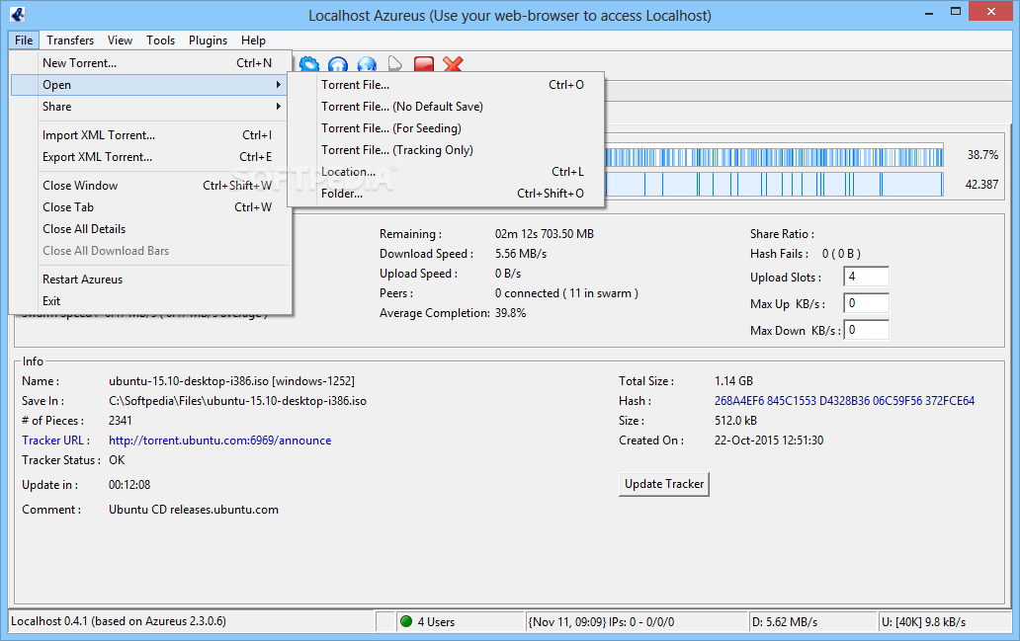The width and height of the screenshot is (1020, 641).
Task: Maximize the Localhost Azureus window
Action: click(956, 11)
